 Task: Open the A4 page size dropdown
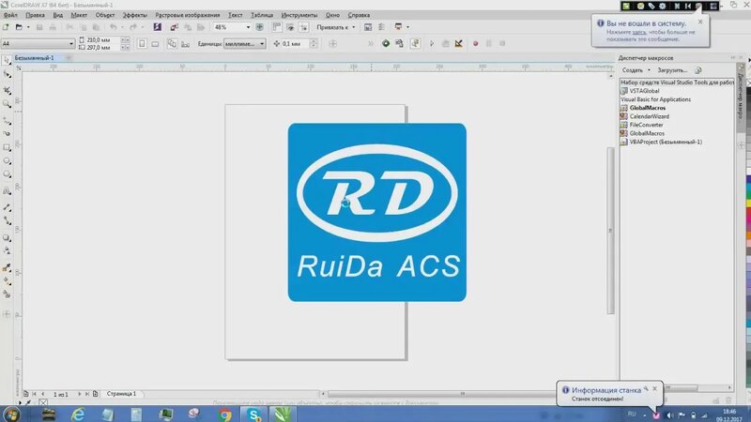tap(71, 43)
